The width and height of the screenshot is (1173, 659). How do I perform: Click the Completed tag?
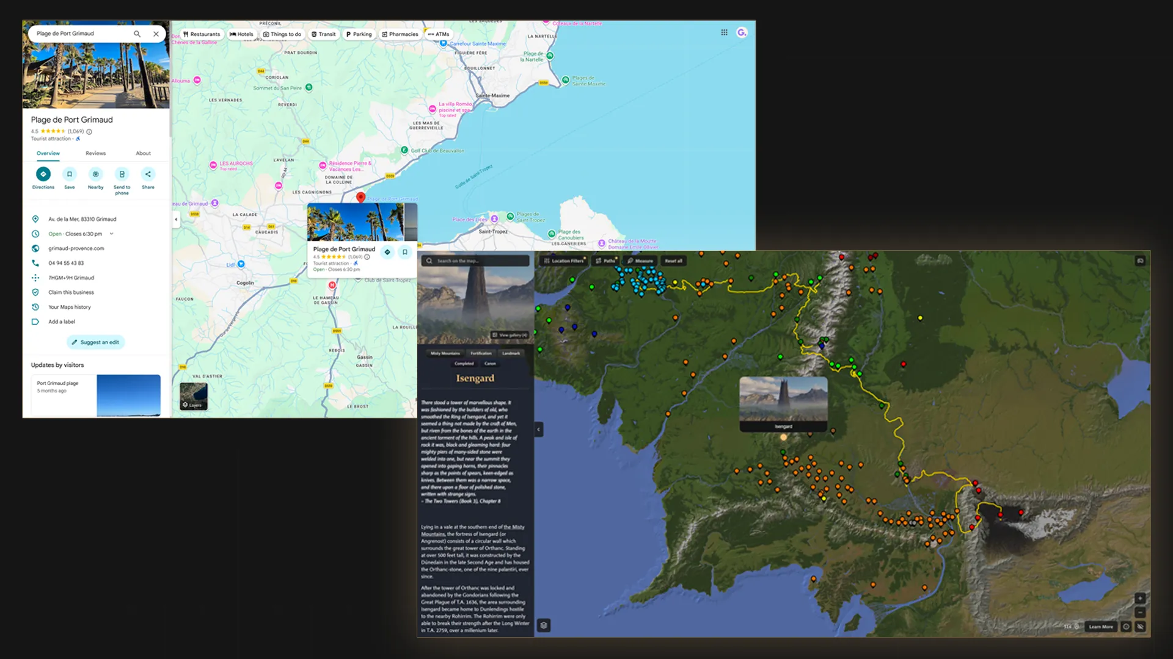tap(464, 364)
